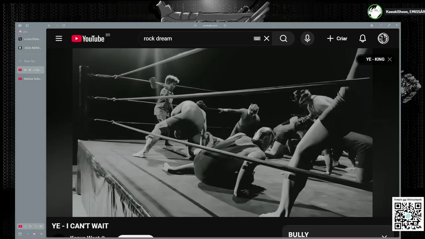Click the youtube.com address bar

(210, 26)
